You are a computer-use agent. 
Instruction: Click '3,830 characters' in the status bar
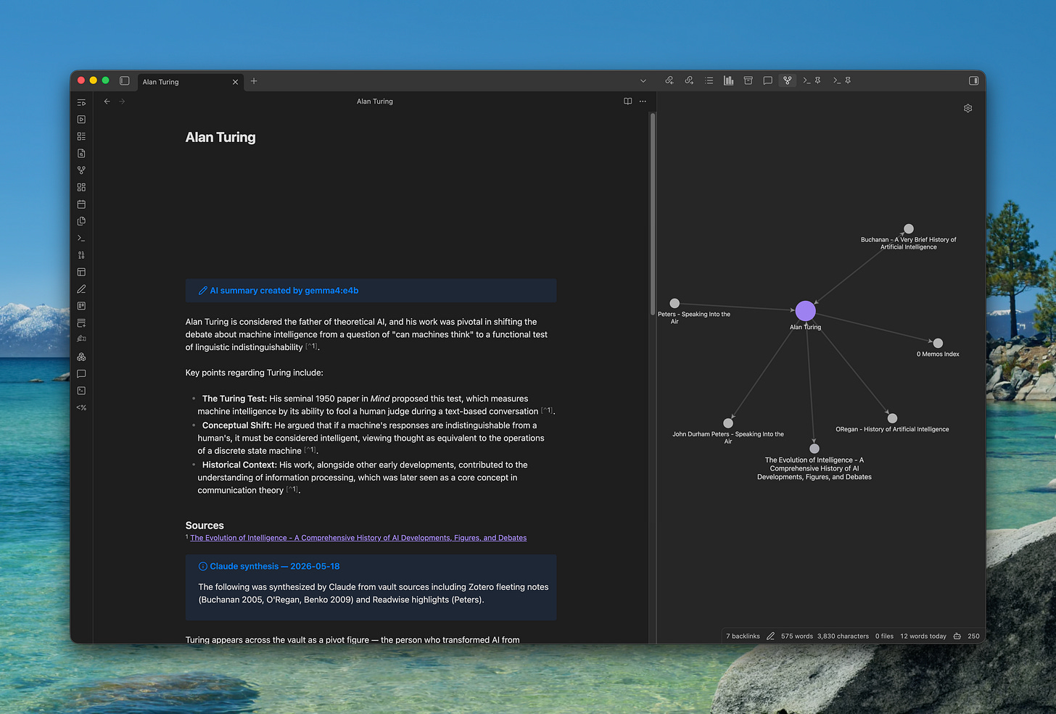[x=843, y=636]
